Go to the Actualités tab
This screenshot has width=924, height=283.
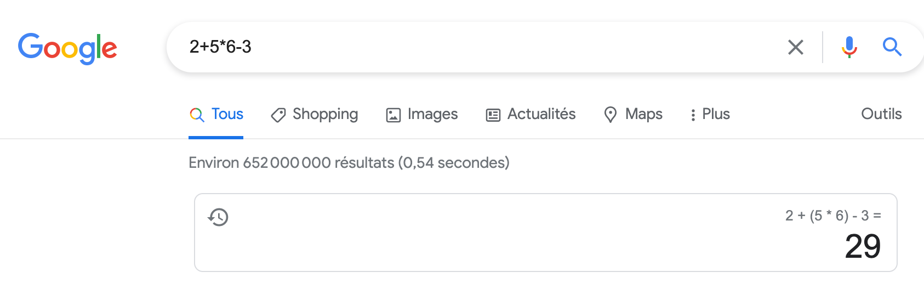531,114
